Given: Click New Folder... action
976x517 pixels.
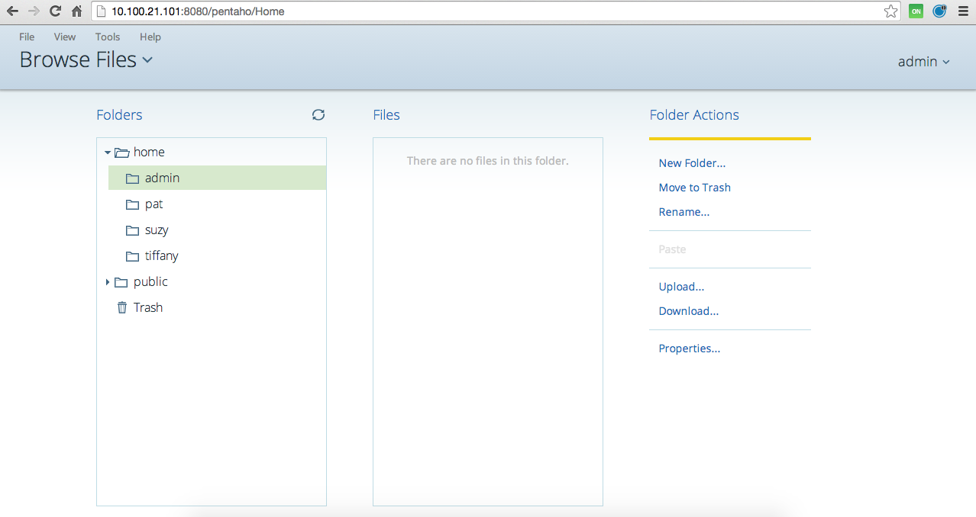Looking at the screenshot, I should [x=692, y=163].
